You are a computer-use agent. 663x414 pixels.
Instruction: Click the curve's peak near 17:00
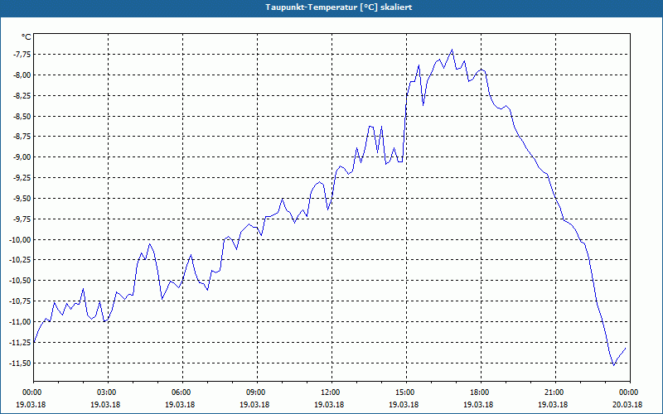click(452, 50)
